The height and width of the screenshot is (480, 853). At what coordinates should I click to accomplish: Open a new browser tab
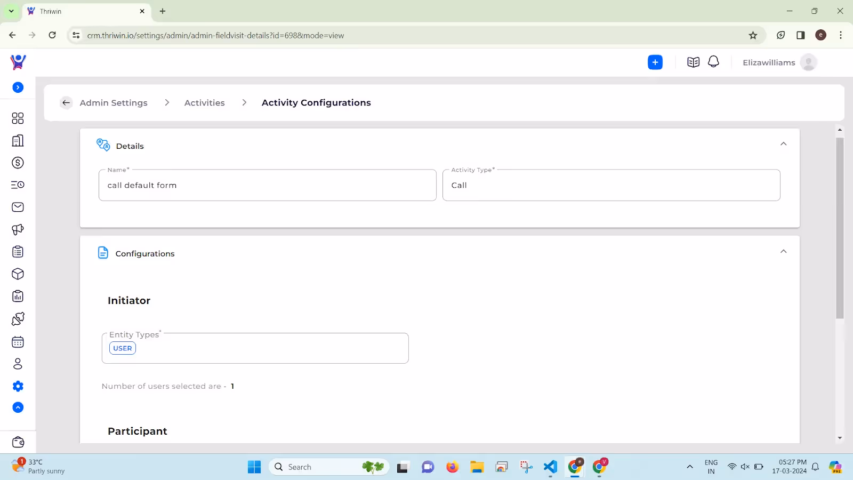coord(163,11)
